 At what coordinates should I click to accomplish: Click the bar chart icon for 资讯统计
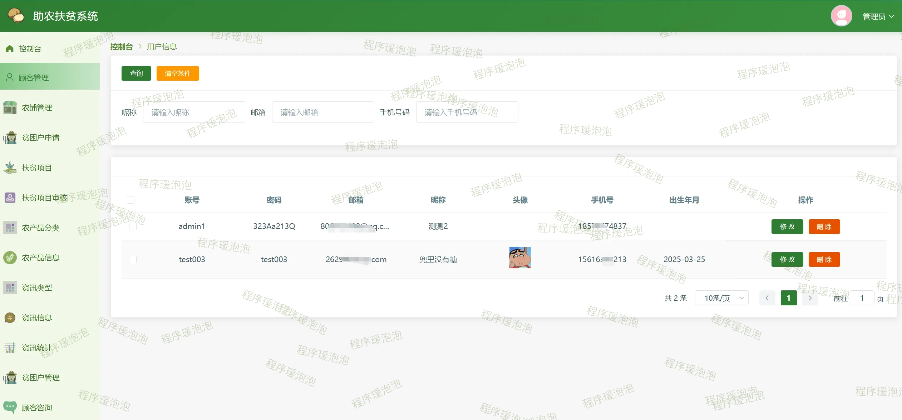point(10,347)
